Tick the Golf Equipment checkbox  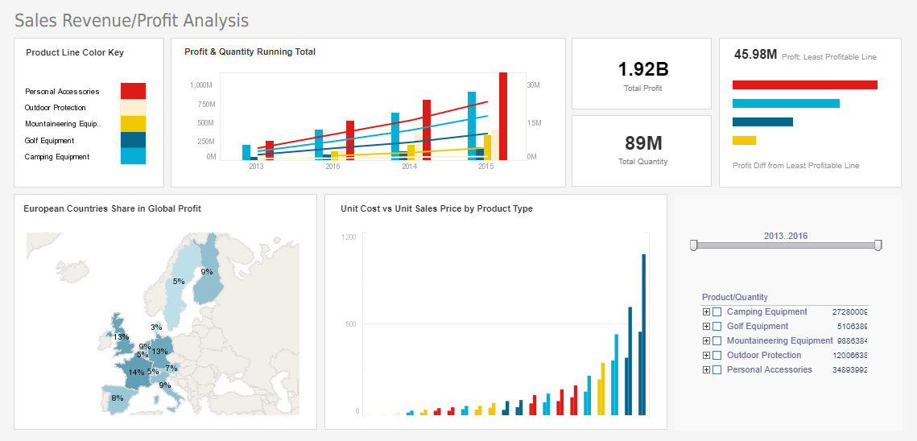coord(717,327)
